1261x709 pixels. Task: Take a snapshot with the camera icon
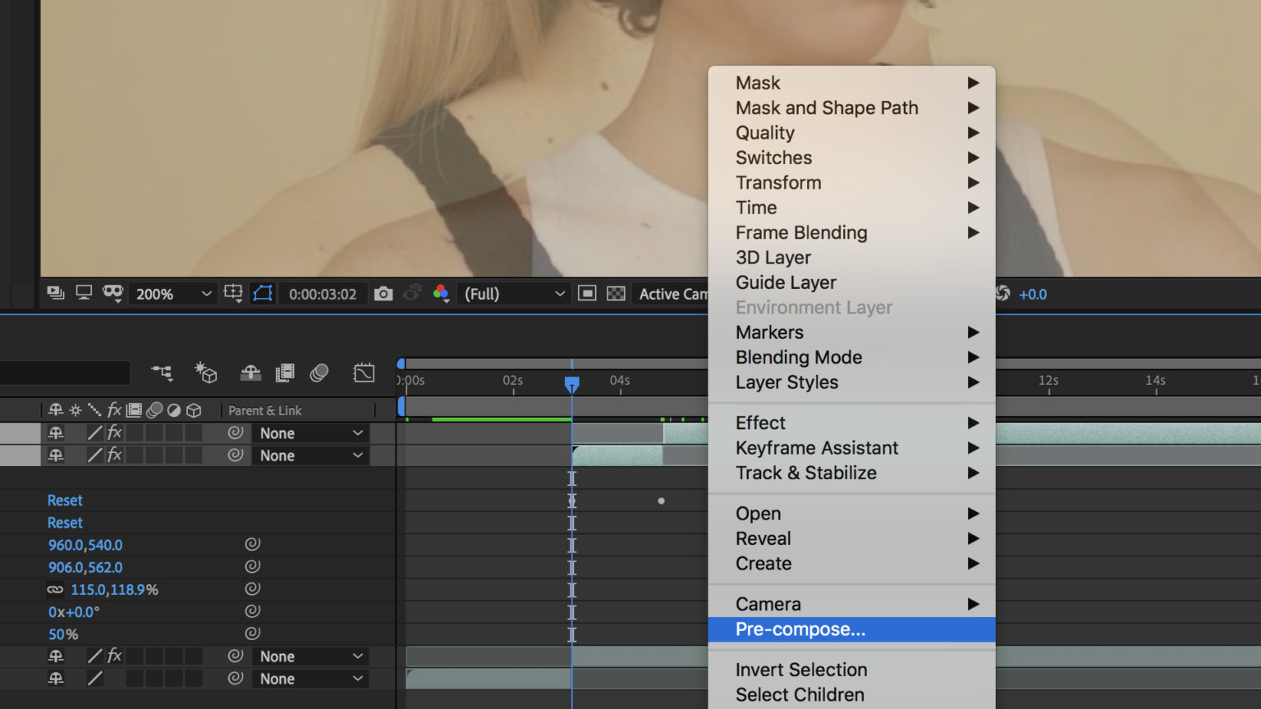click(383, 293)
